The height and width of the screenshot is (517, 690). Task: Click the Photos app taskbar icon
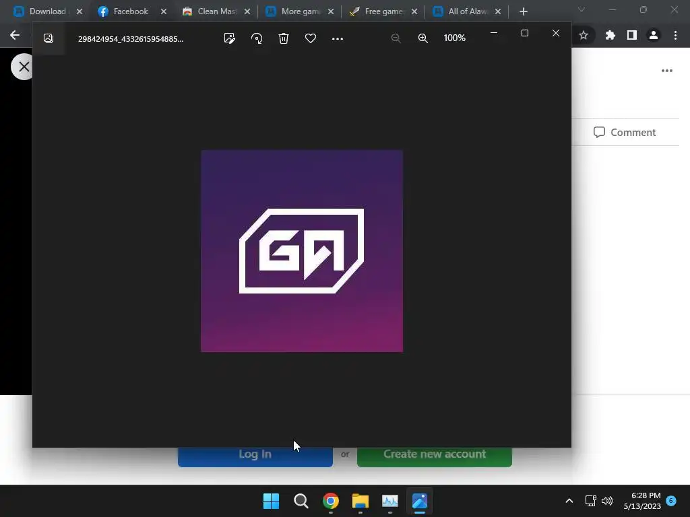pyautogui.click(x=420, y=501)
